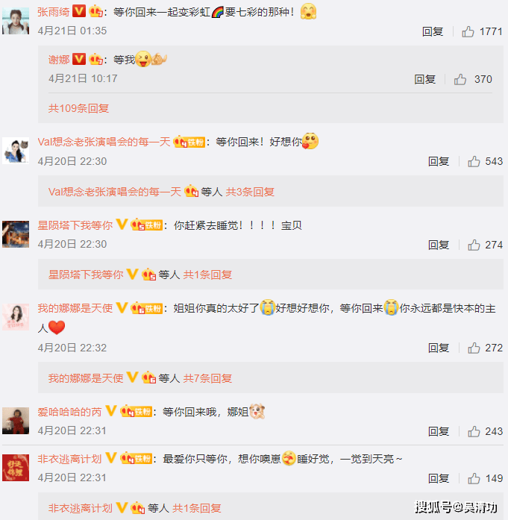508x520 pixels.
Task: Click 回复 on the 4月20日 22:32 comment
Action: pyautogui.click(x=439, y=348)
